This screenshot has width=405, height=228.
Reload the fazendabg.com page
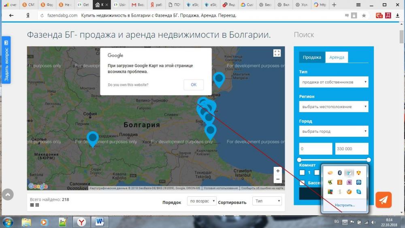(x=42, y=15)
